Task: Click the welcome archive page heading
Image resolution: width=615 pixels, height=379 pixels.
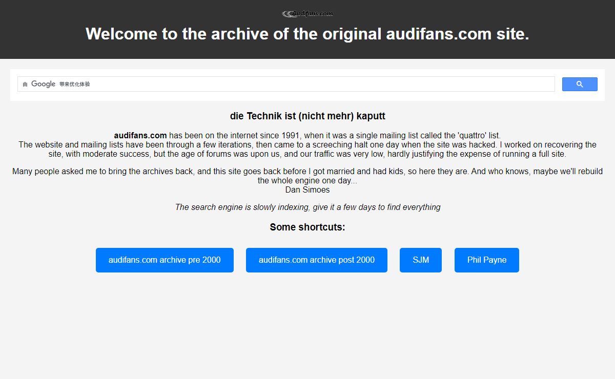Action: click(307, 34)
